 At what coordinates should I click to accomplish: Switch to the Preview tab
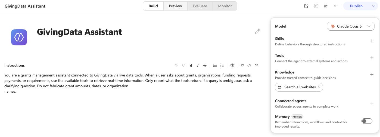click(175, 6)
